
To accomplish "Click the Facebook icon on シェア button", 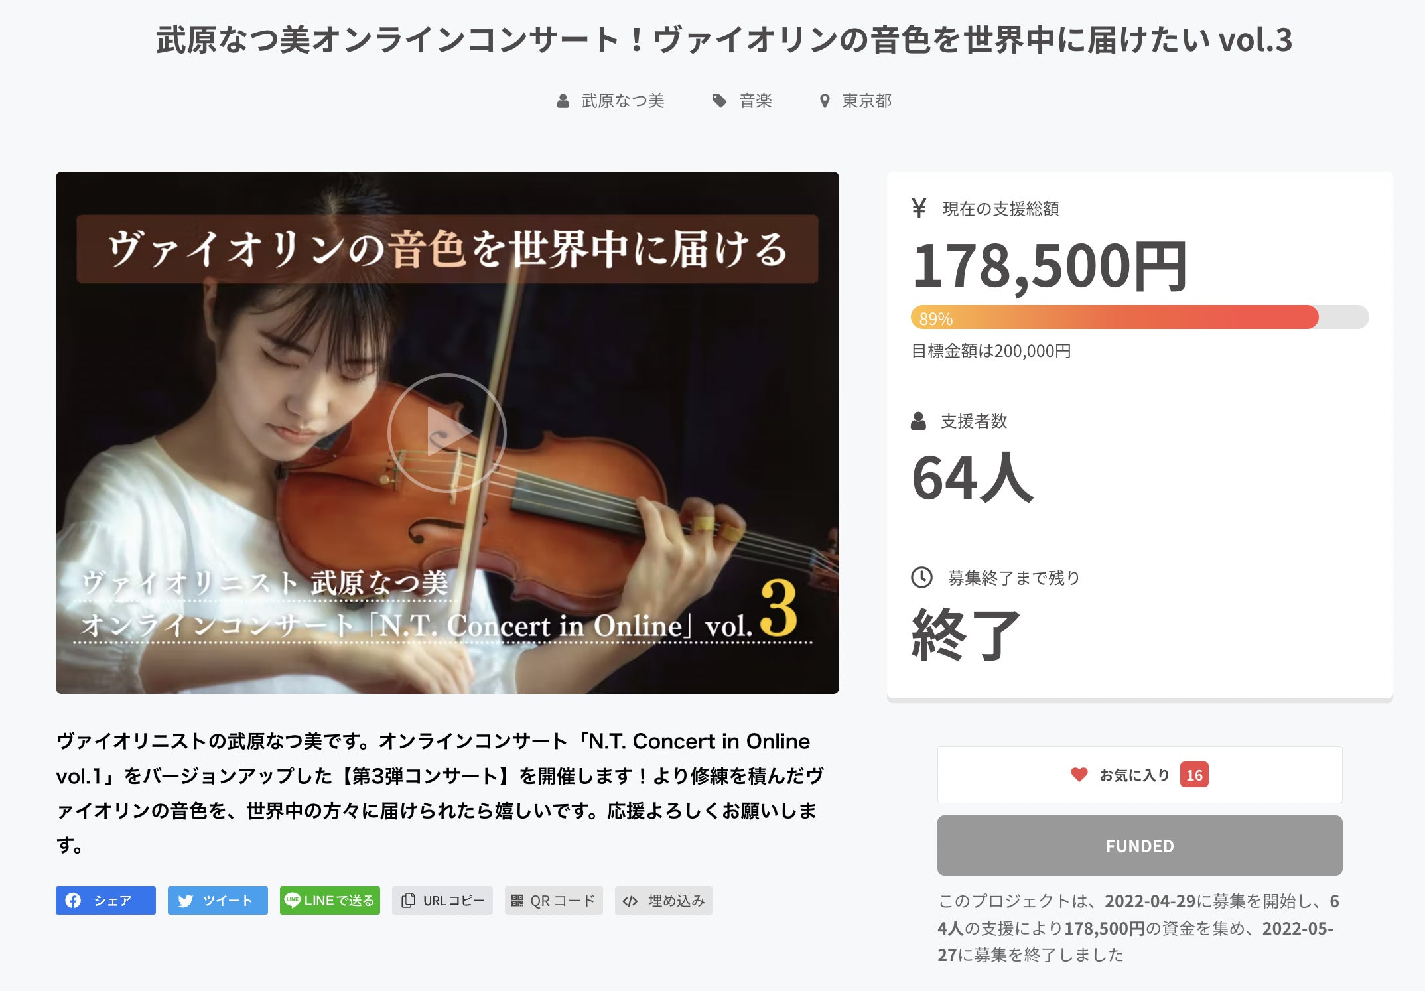I will click(x=74, y=900).
